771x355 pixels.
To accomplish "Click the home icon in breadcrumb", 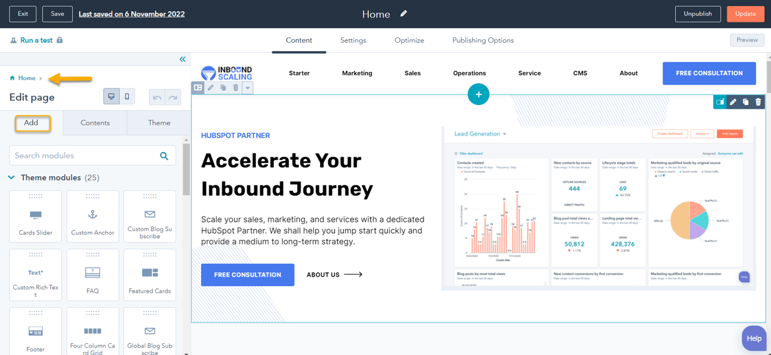I will point(12,78).
